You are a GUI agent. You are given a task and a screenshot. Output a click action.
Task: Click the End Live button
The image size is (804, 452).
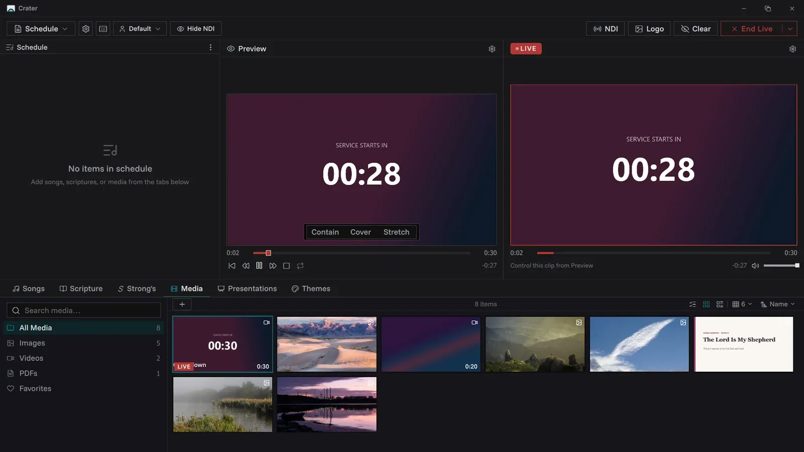[752, 29]
